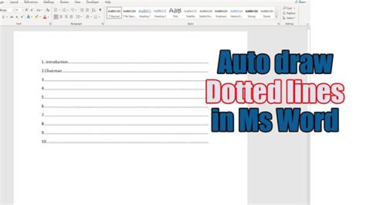Open the numbering library dropdown arrow
This screenshot has width=366, height=205.
point(68,10)
